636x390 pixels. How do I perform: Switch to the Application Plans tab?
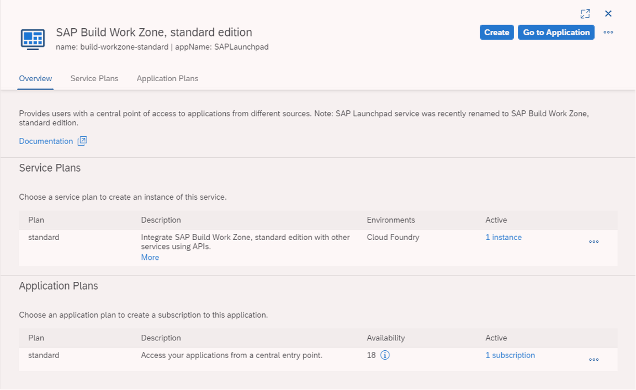tap(167, 78)
